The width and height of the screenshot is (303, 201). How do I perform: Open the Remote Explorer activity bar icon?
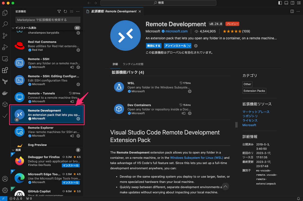pyautogui.click(x=5, y=59)
